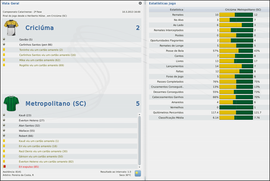Click yellow card icon for Rogélio
The height and width of the screenshot is (181, 270).
point(4,65)
